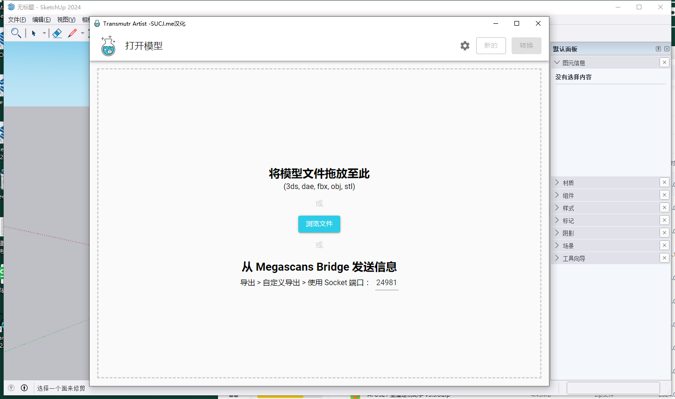Close the 组件 panel
675x399 pixels.
click(664, 195)
